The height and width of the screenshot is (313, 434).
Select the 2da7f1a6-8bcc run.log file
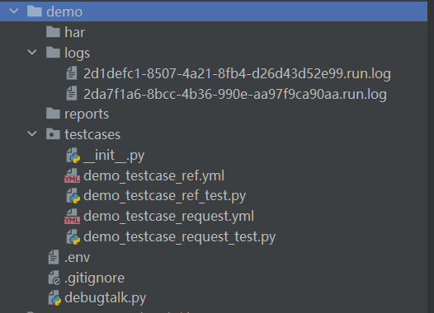pyautogui.click(x=235, y=94)
